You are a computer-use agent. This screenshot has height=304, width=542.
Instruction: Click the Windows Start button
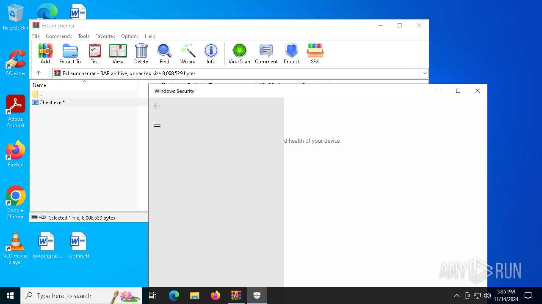tap(10, 296)
